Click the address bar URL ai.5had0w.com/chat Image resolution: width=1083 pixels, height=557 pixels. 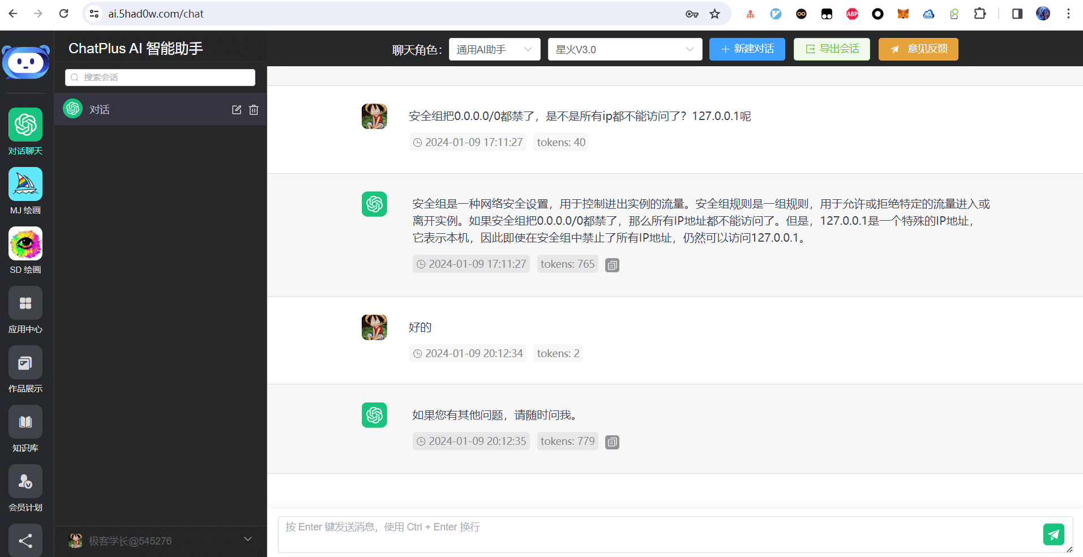156,14
